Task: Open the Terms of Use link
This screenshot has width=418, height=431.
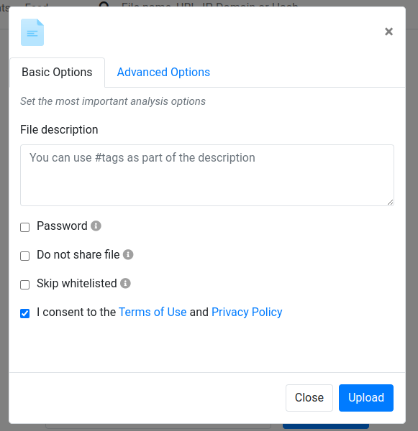Action: (153, 312)
